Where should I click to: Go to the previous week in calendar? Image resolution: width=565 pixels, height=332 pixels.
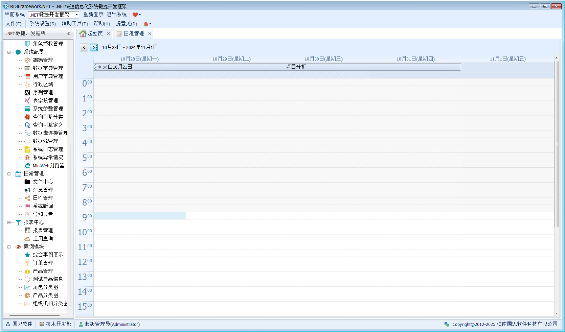point(84,47)
